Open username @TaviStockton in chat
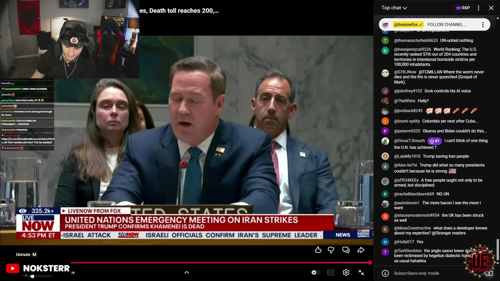 pos(408,251)
